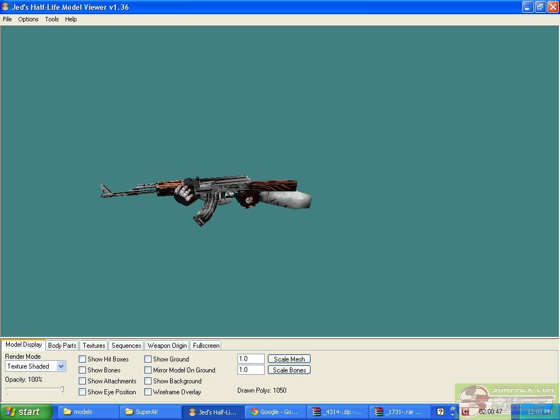Enable Show Background checkbox

tap(148, 381)
